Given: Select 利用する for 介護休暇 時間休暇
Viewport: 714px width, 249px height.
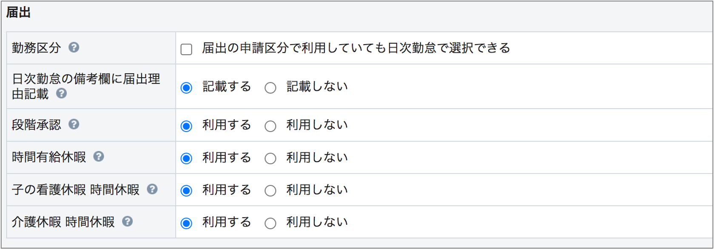Looking at the screenshot, I should pos(186,223).
